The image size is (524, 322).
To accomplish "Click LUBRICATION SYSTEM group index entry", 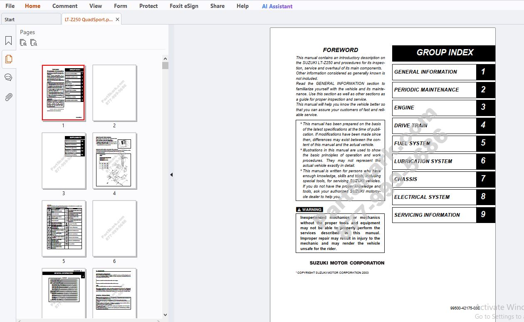I will 443,161.
